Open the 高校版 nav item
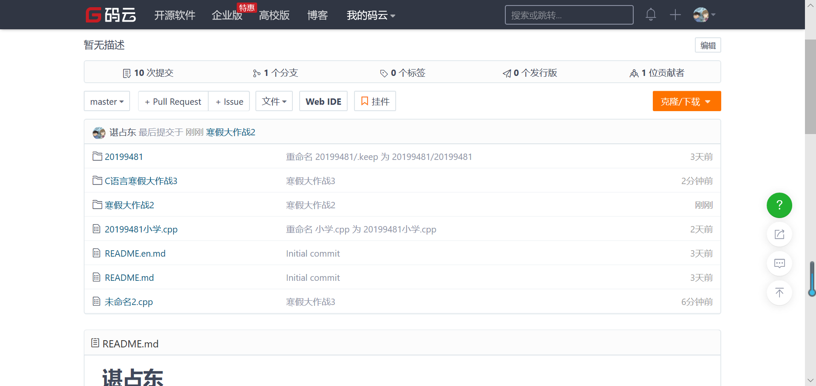 click(274, 15)
